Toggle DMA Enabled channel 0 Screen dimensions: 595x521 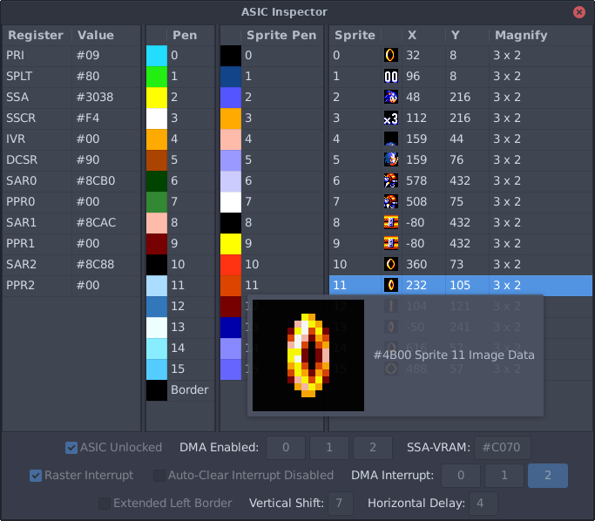pyautogui.click(x=286, y=448)
